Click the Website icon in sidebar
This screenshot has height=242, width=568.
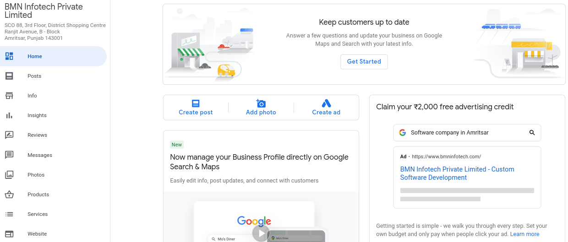9,234
